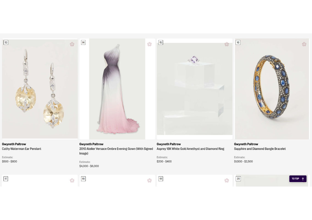Open 2010 Atelier Versace Ombre Evening Gown link
Viewport: 312px width, 220px height.
[x=116, y=149]
